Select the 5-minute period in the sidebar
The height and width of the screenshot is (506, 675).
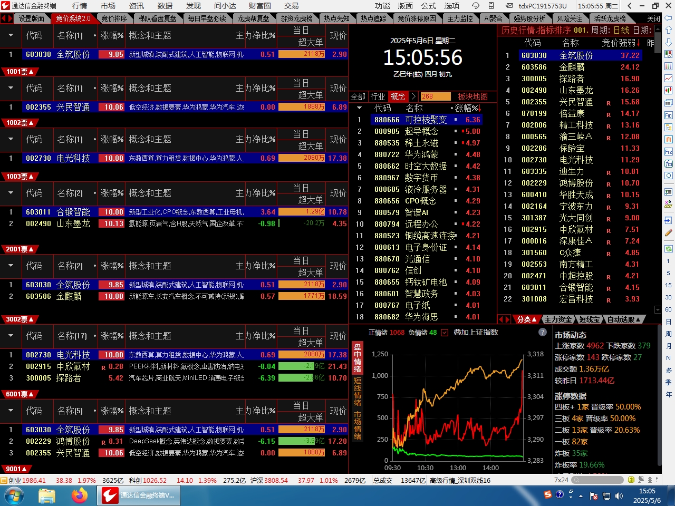pos(668,273)
